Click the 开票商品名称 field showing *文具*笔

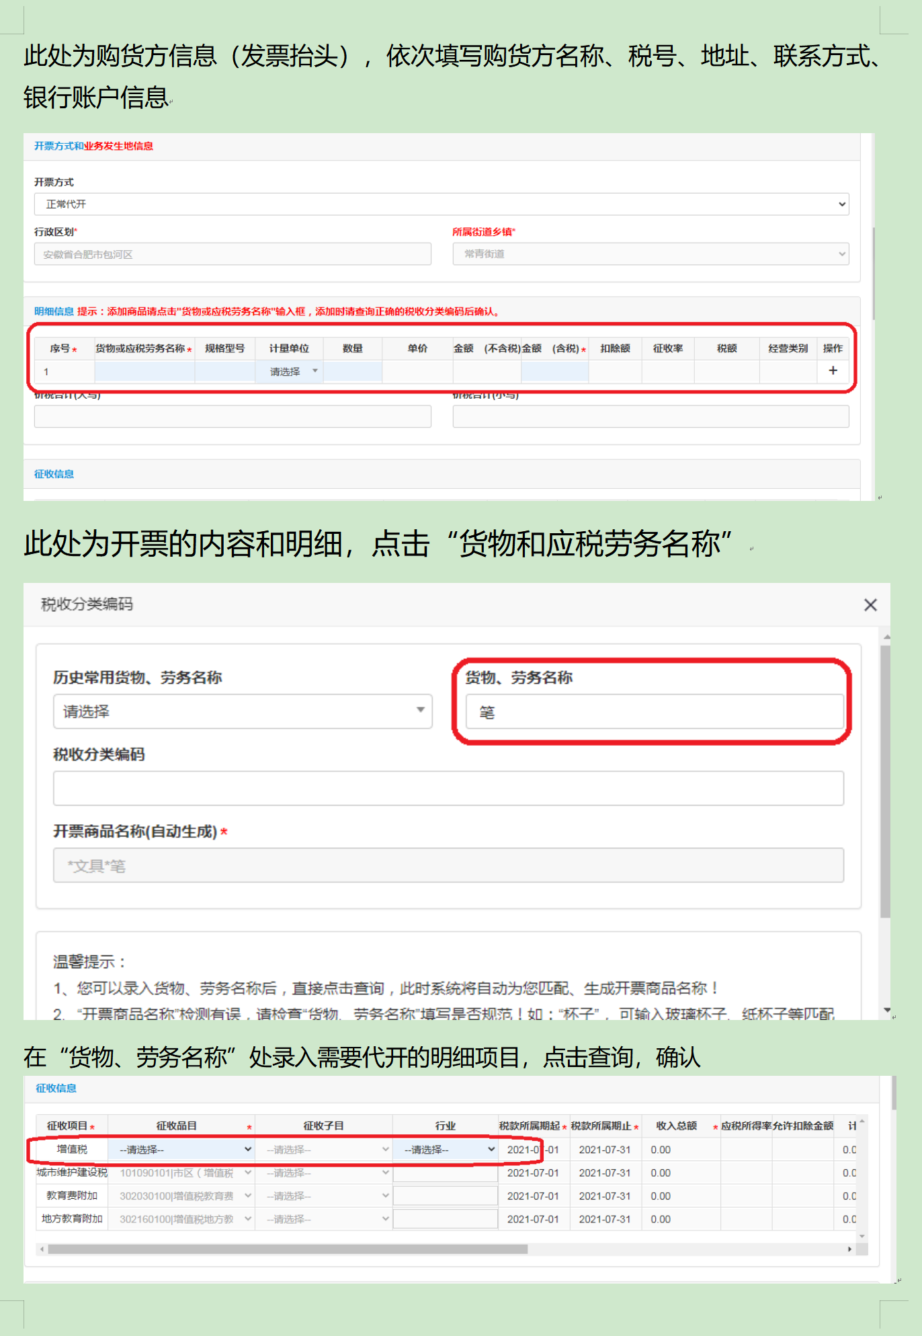coord(448,865)
